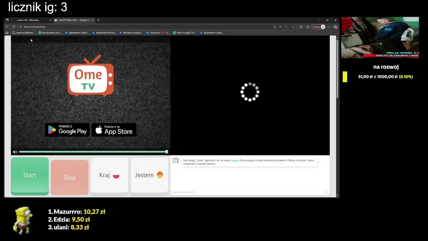
Task: Go back with the browser back arrow
Action: 7,27
